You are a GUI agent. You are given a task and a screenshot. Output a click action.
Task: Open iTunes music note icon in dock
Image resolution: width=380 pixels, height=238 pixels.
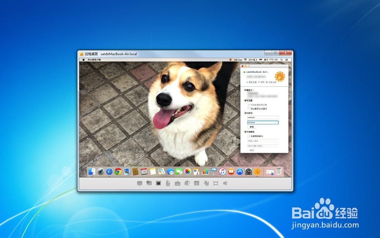222,172
